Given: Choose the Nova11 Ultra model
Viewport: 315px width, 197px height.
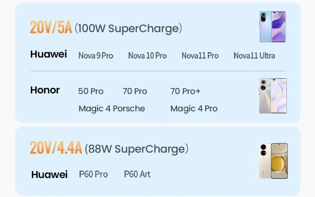Looking at the screenshot, I should [254, 56].
